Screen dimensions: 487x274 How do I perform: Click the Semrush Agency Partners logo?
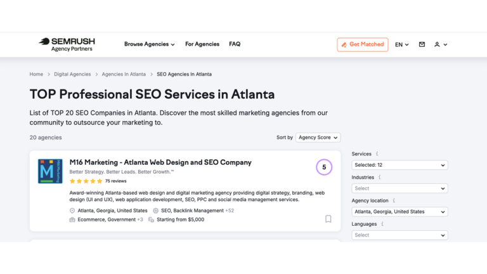[67, 44]
